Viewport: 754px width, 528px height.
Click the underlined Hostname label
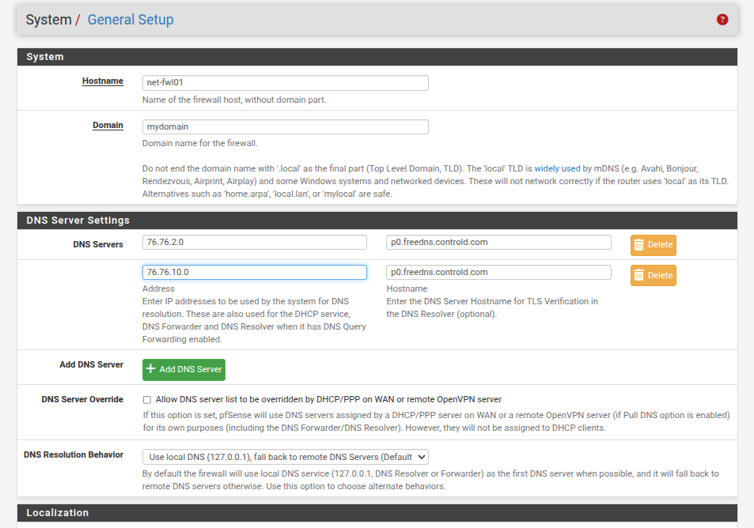103,81
